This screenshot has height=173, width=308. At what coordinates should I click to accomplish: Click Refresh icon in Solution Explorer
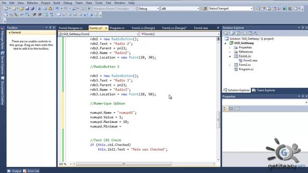238,33
